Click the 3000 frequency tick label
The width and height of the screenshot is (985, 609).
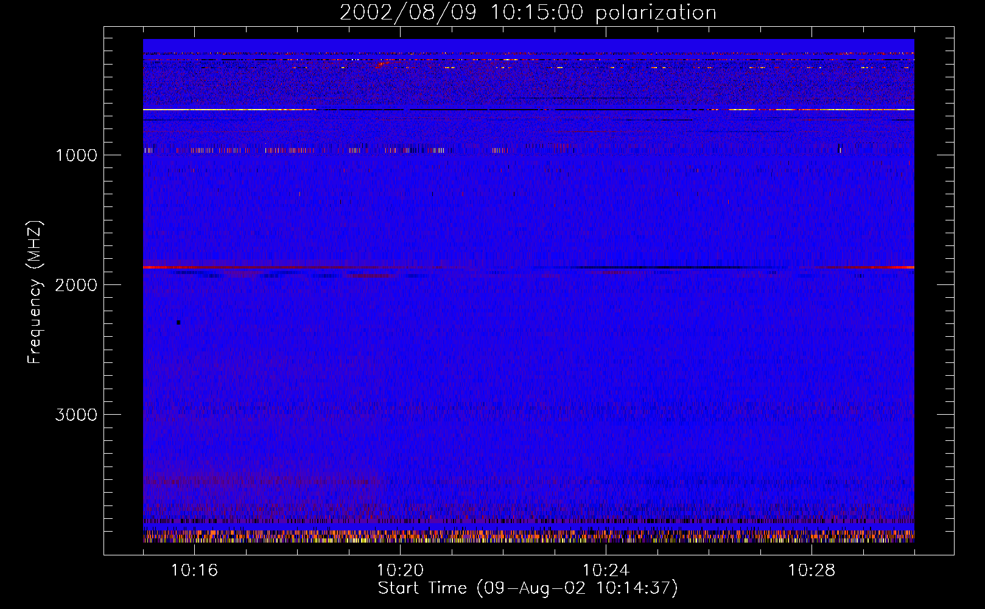click(76, 415)
